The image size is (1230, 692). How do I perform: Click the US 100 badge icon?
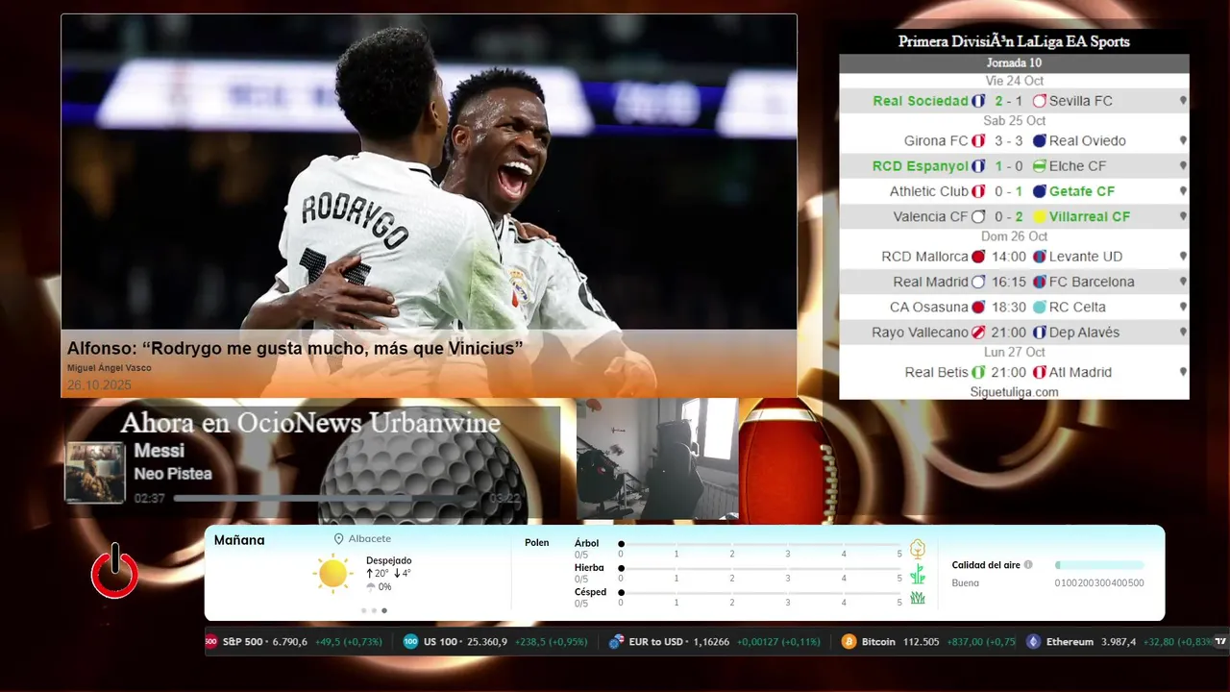(410, 641)
